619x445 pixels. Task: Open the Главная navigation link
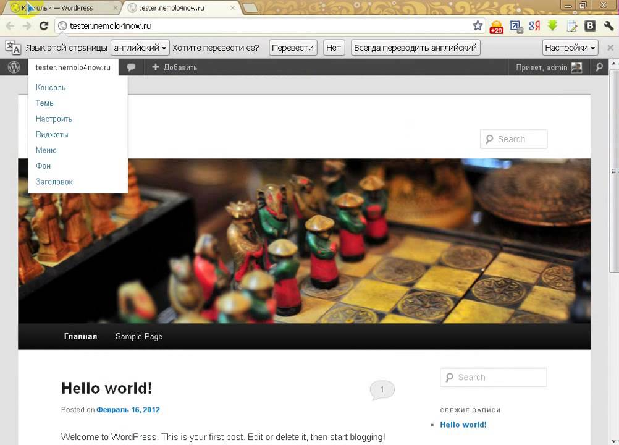pyautogui.click(x=80, y=336)
